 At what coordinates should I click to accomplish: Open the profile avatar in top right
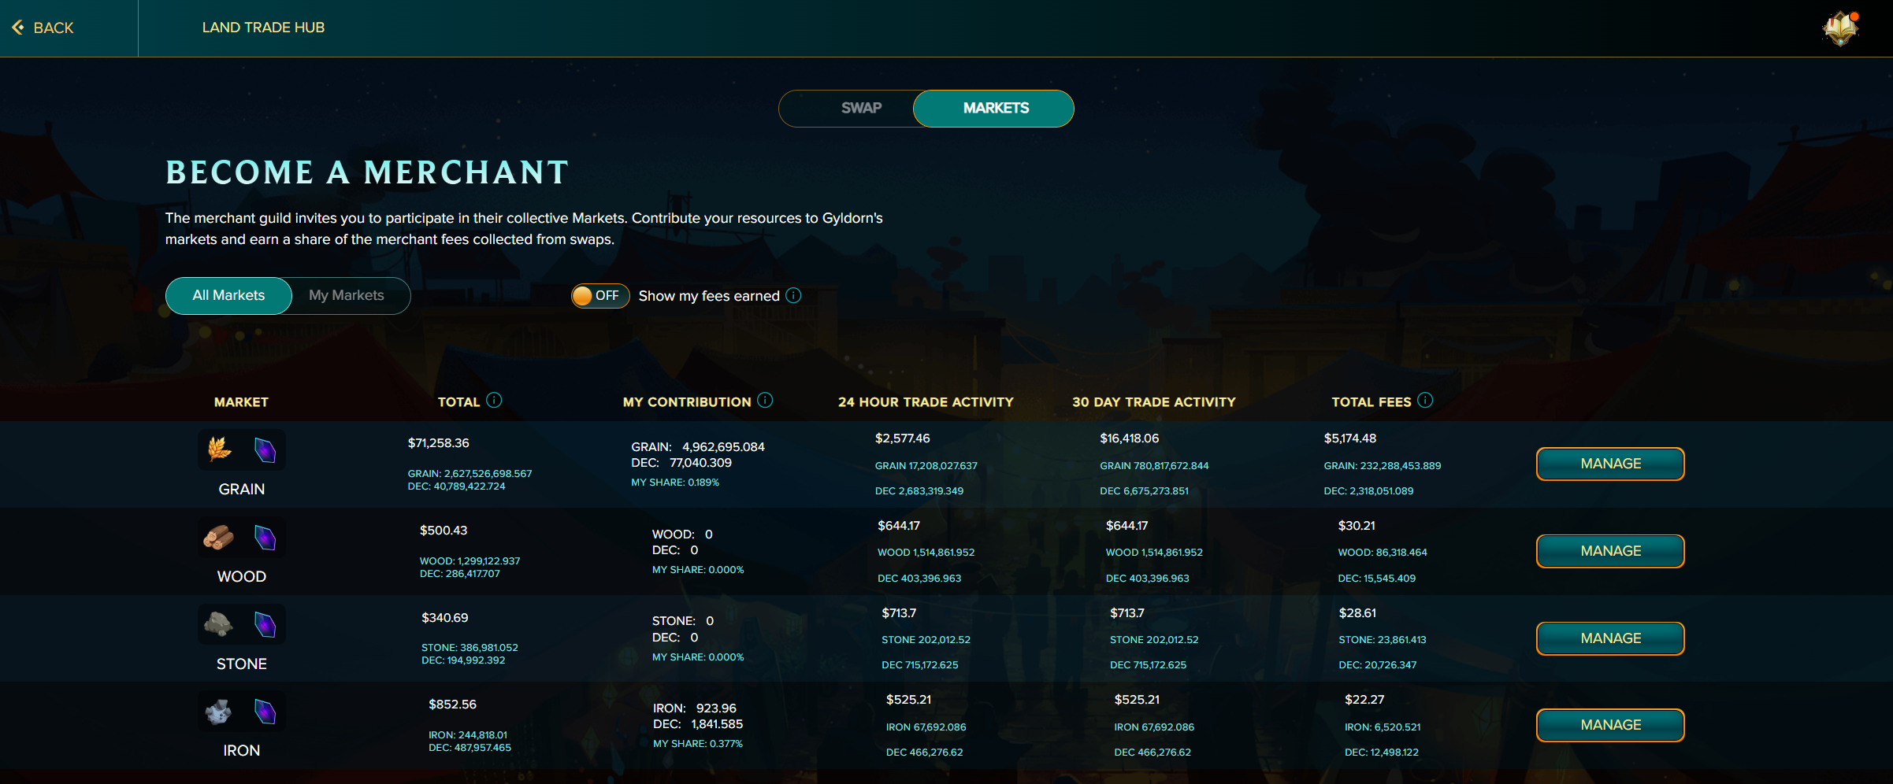[x=1841, y=28]
